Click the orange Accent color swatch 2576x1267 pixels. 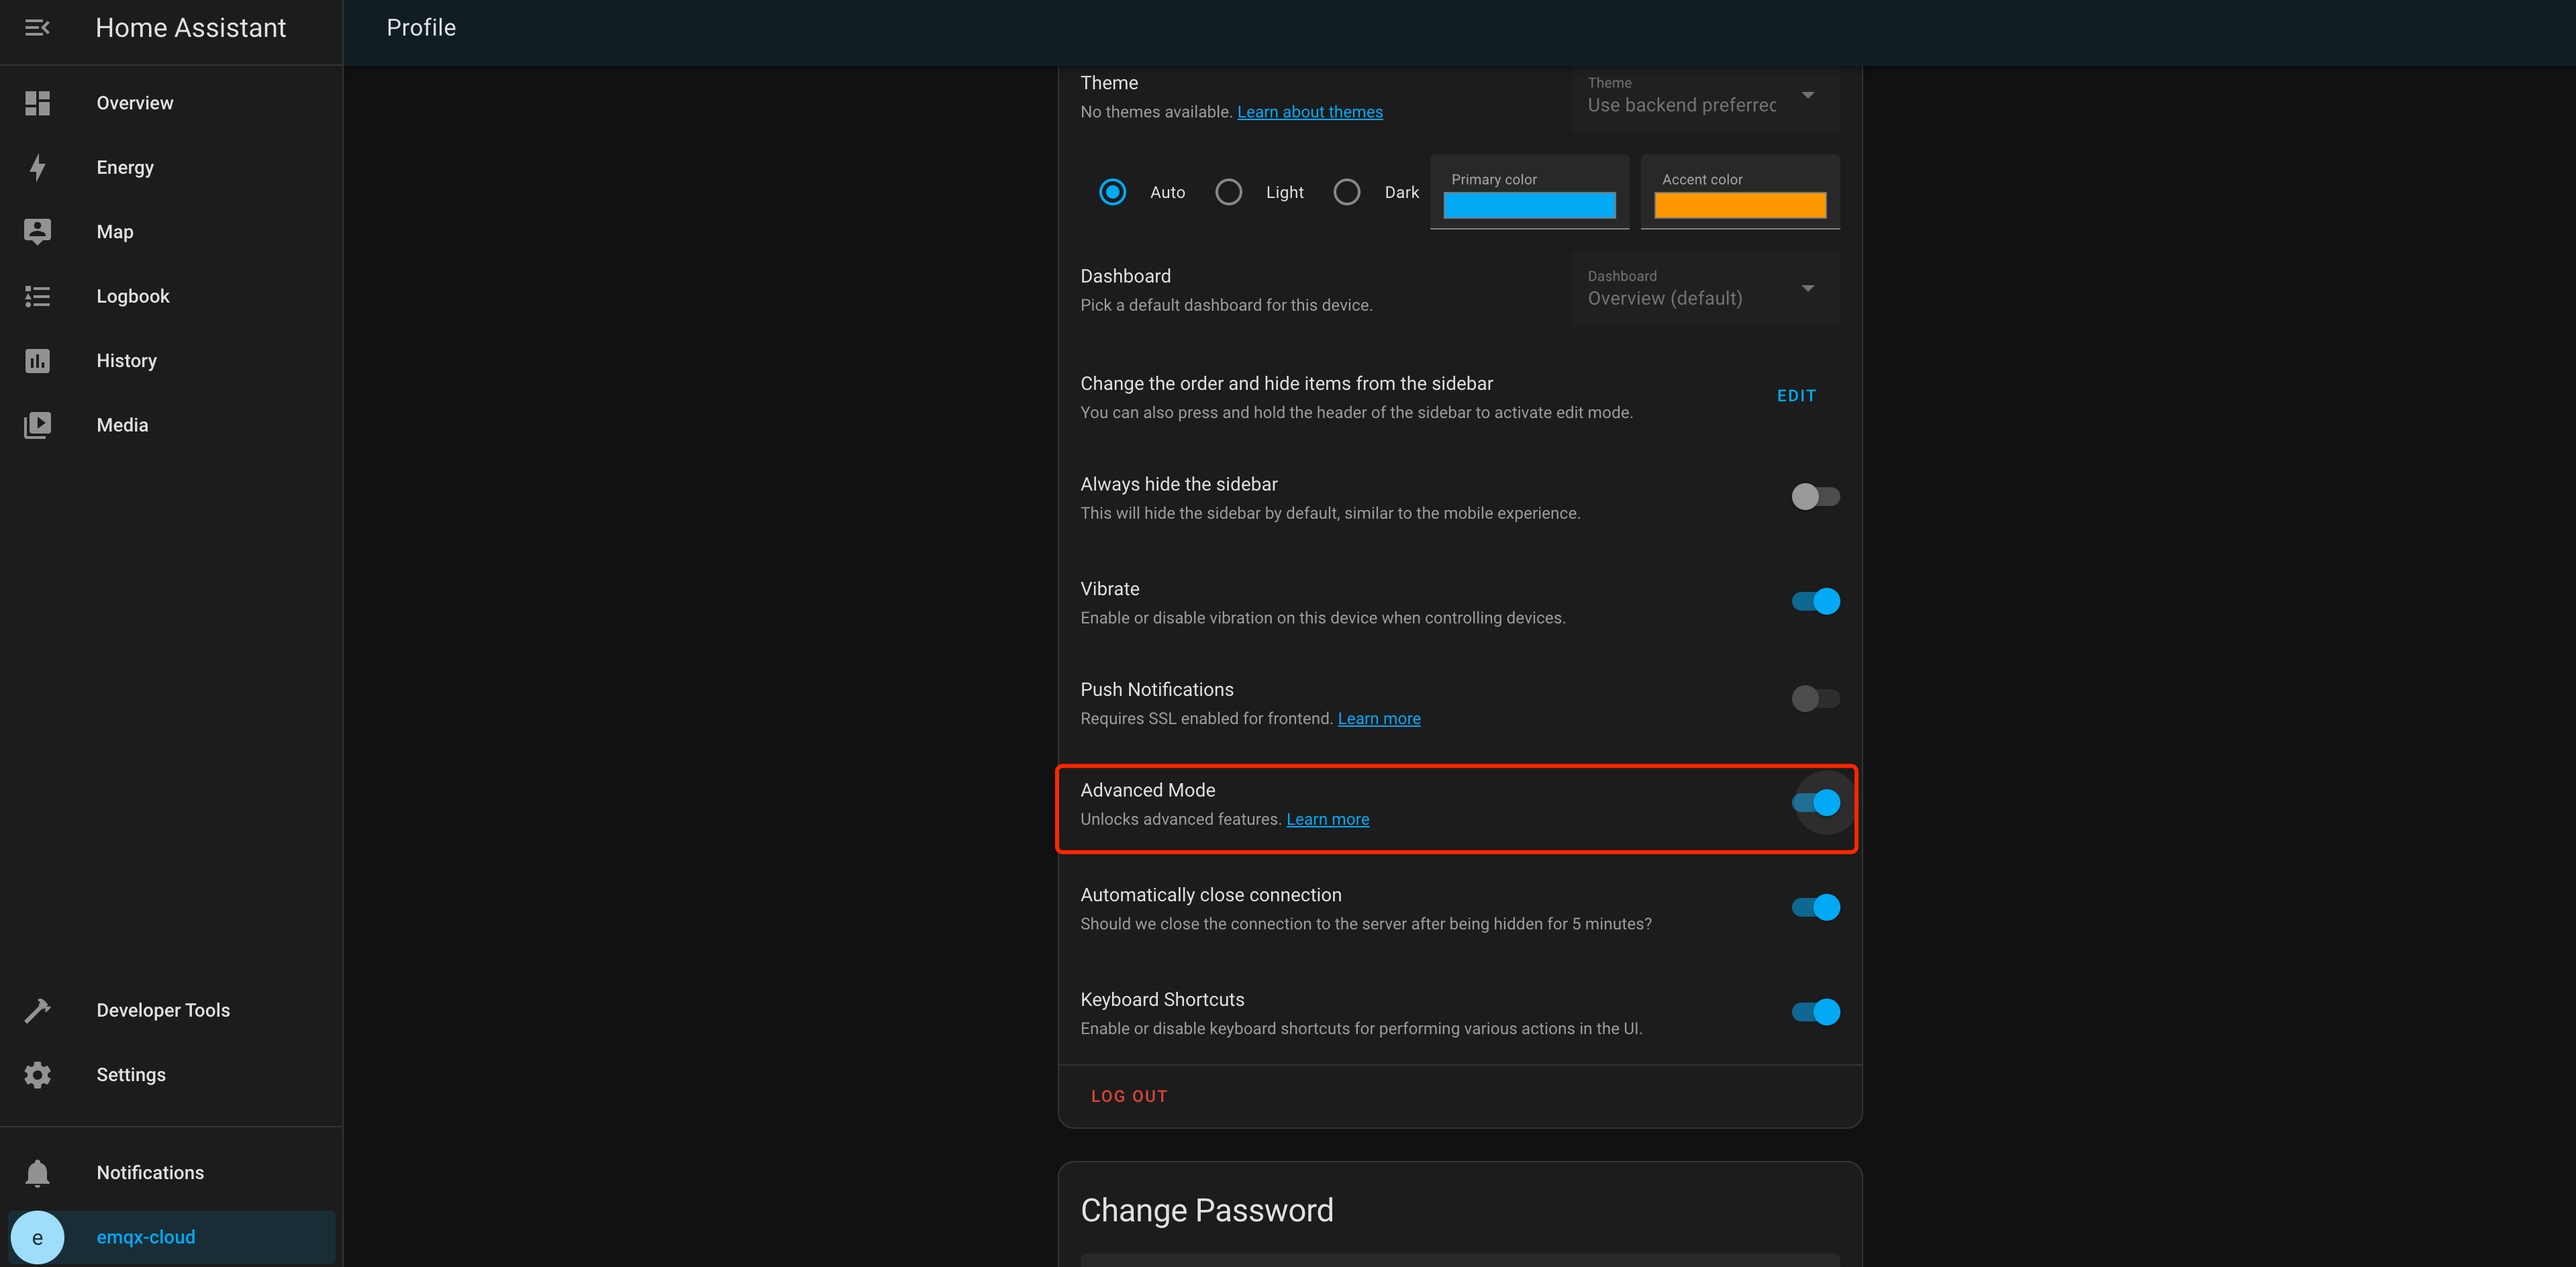(1739, 205)
